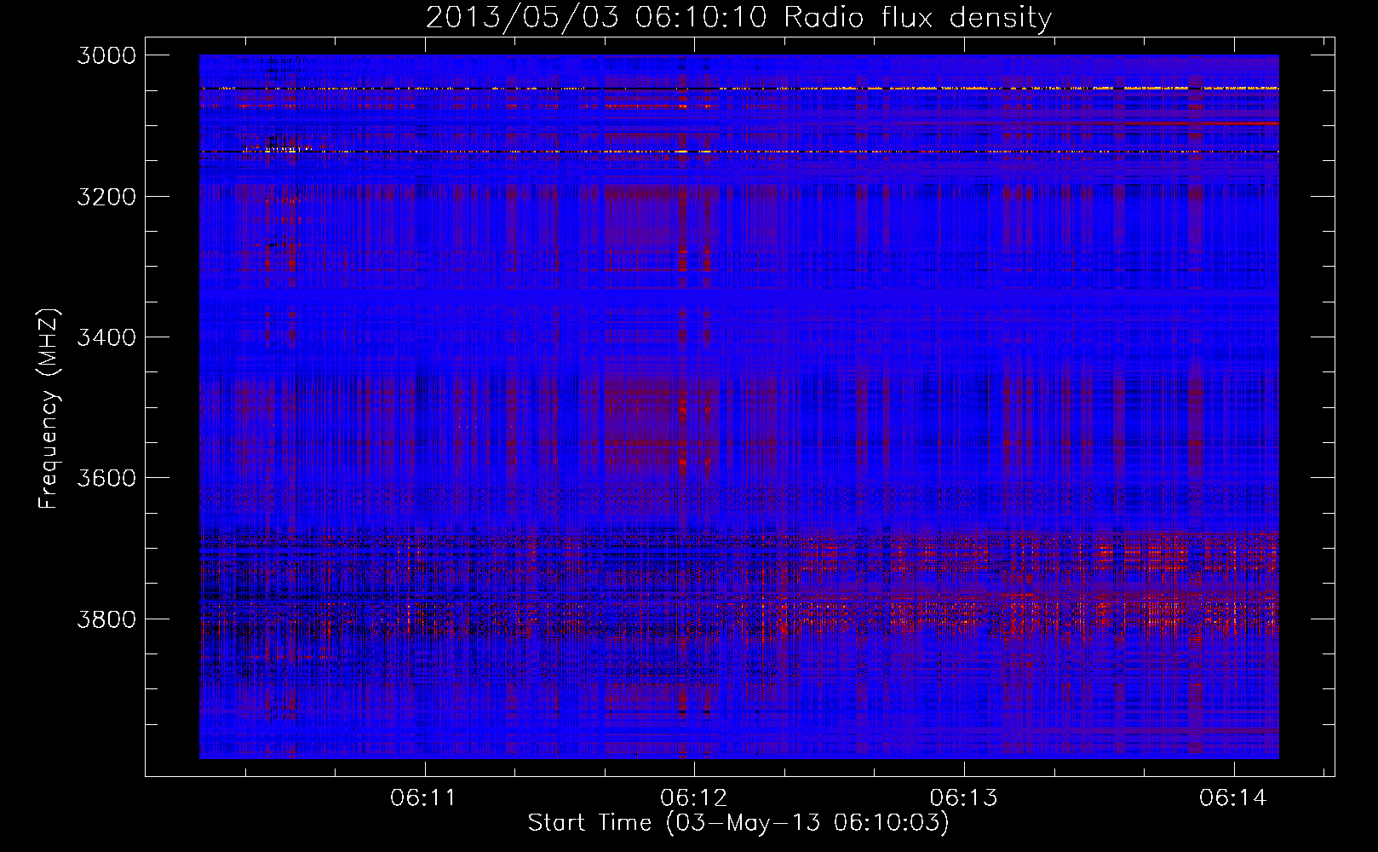Click the 06:14 time axis label
1378x852 pixels.
[1233, 798]
